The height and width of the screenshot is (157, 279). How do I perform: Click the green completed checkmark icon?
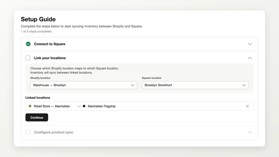tap(28, 44)
